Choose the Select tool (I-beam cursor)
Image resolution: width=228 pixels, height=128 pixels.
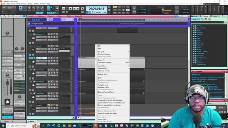click(25, 8)
